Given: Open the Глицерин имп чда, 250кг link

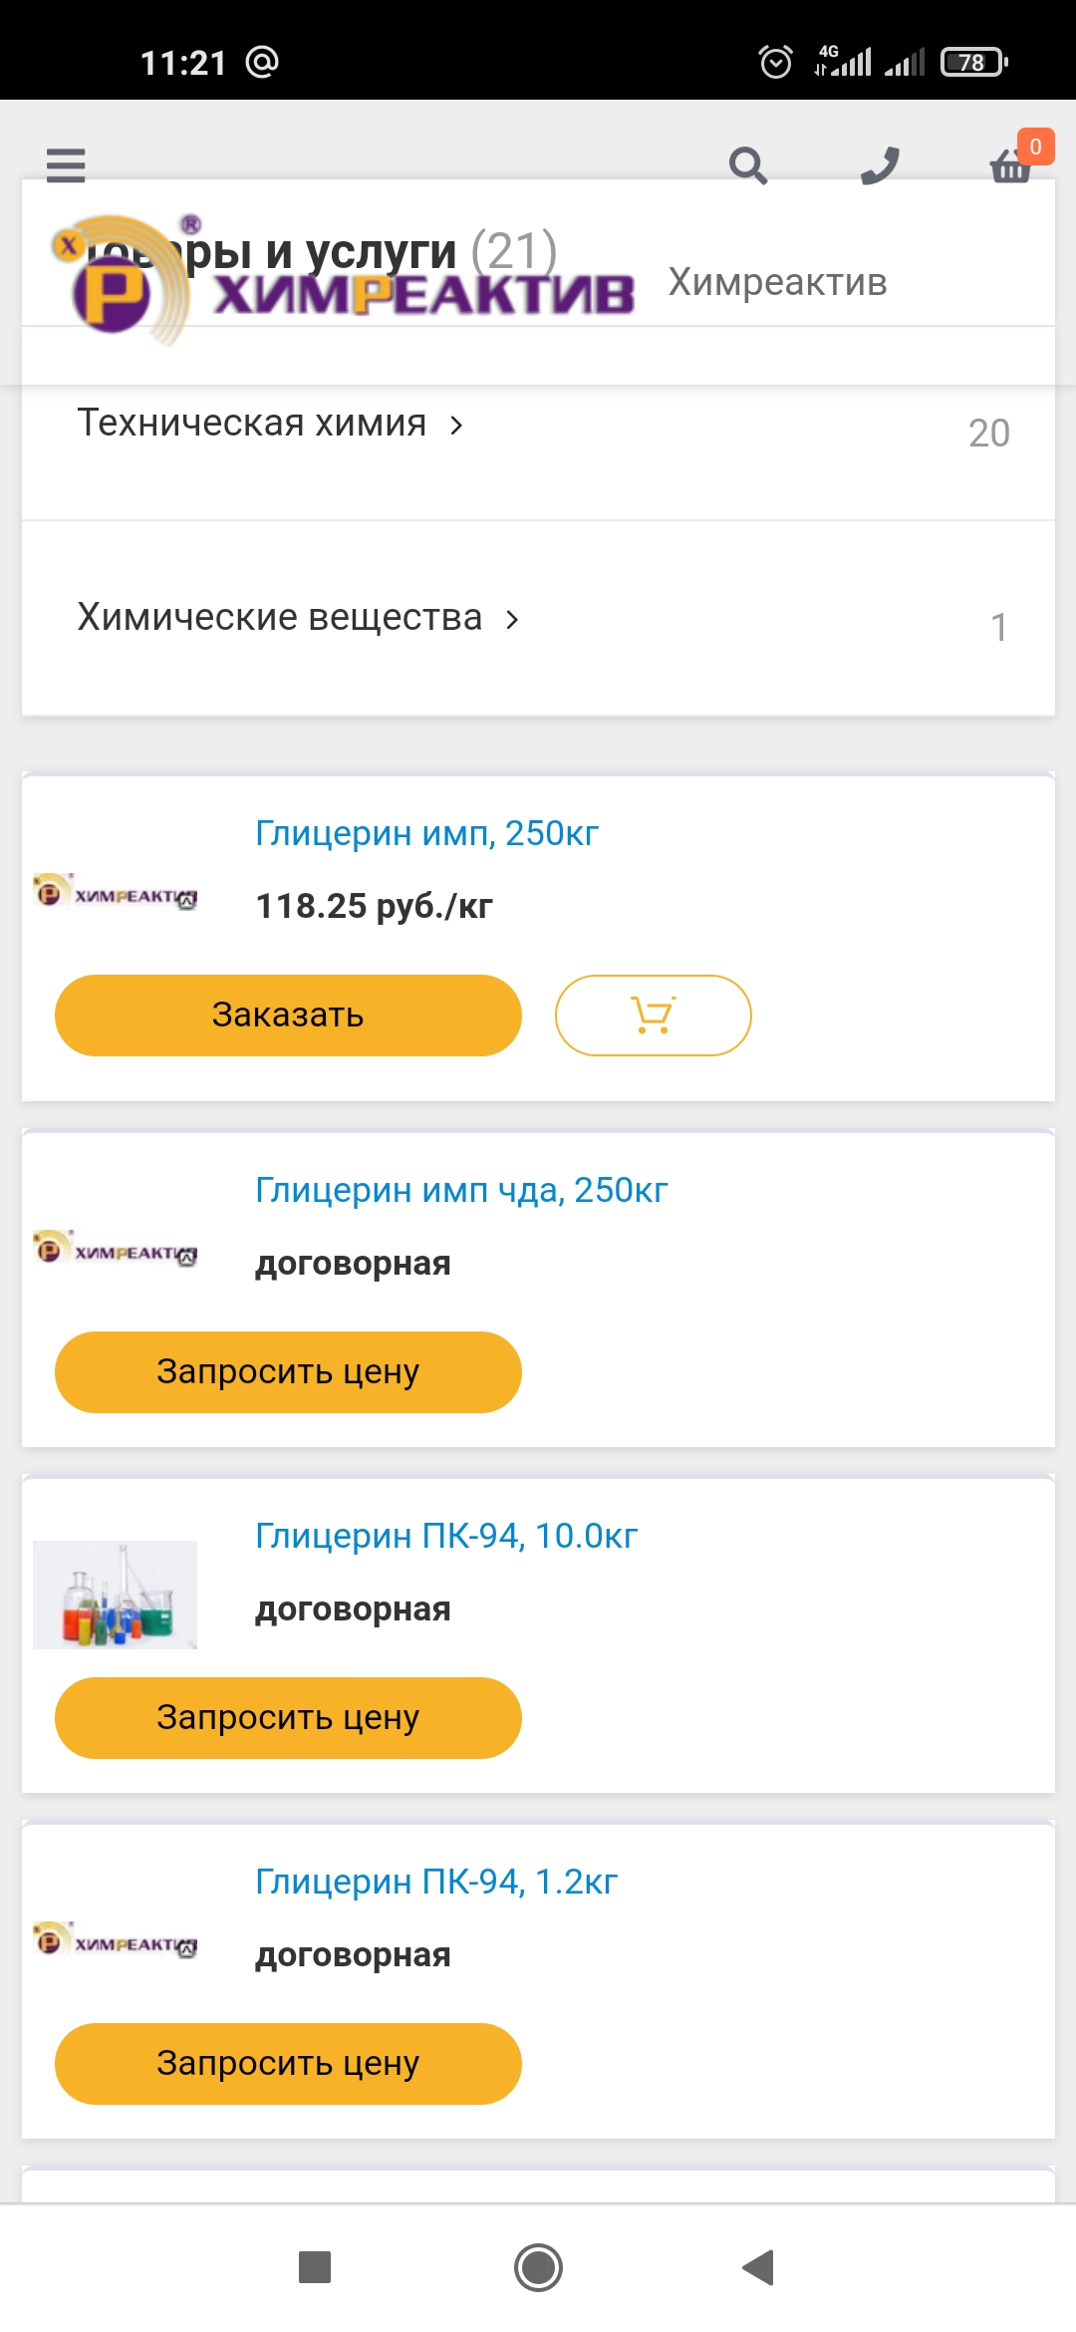Looking at the screenshot, I should click(x=461, y=1190).
